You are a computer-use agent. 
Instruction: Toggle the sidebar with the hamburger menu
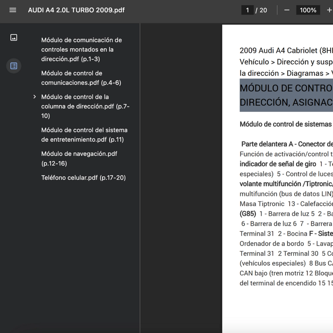(x=13, y=10)
